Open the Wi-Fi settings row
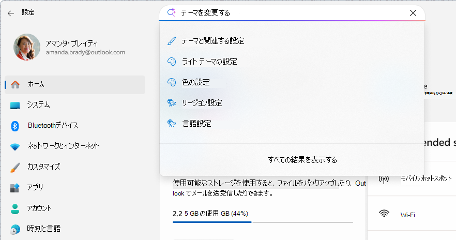Image resolution: width=456 pixels, height=240 pixels. [x=412, y=214]
